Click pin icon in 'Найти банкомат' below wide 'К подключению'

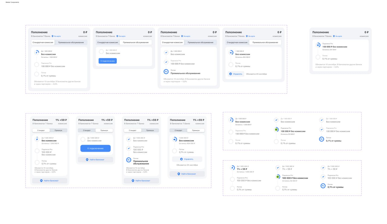(x=87, y=160)
